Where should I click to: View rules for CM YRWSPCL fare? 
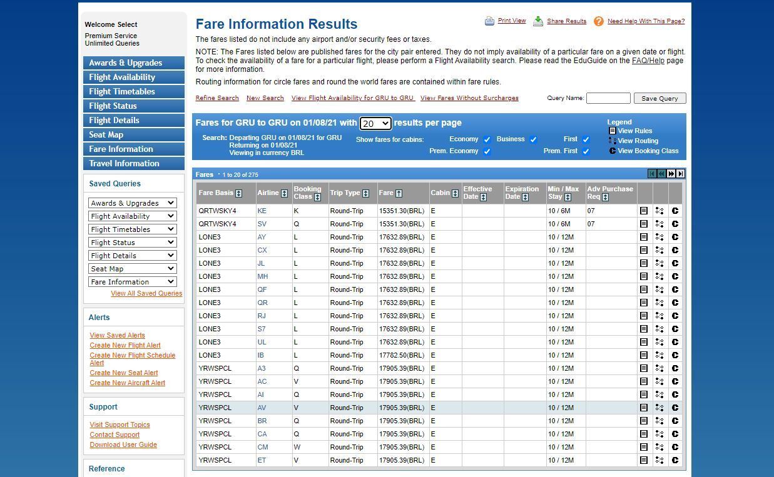coord(643,448)
